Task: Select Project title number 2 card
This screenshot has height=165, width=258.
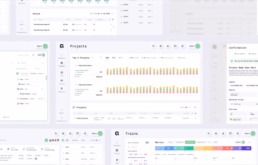Action: pyautogui.click(x=88, y=90)
